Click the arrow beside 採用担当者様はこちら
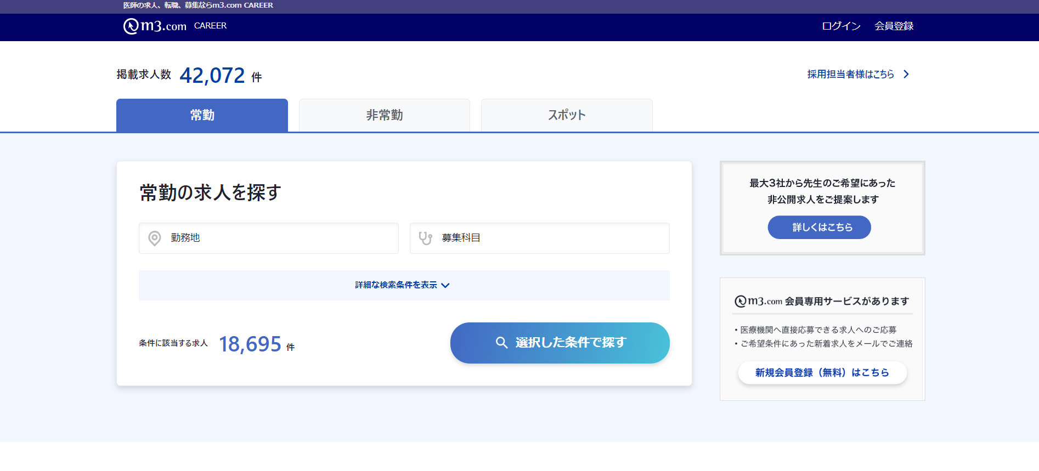1039x471 pixels. pos(906,74)
